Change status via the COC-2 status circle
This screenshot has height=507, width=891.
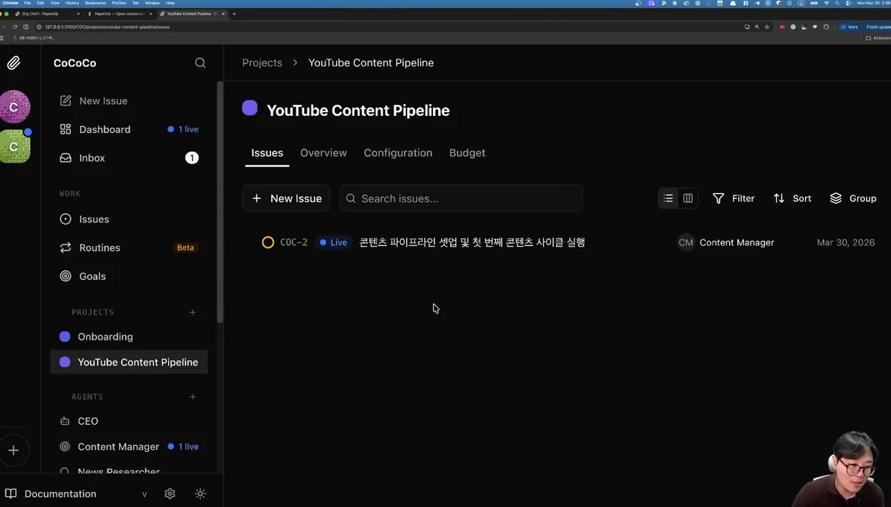[268, 242]
